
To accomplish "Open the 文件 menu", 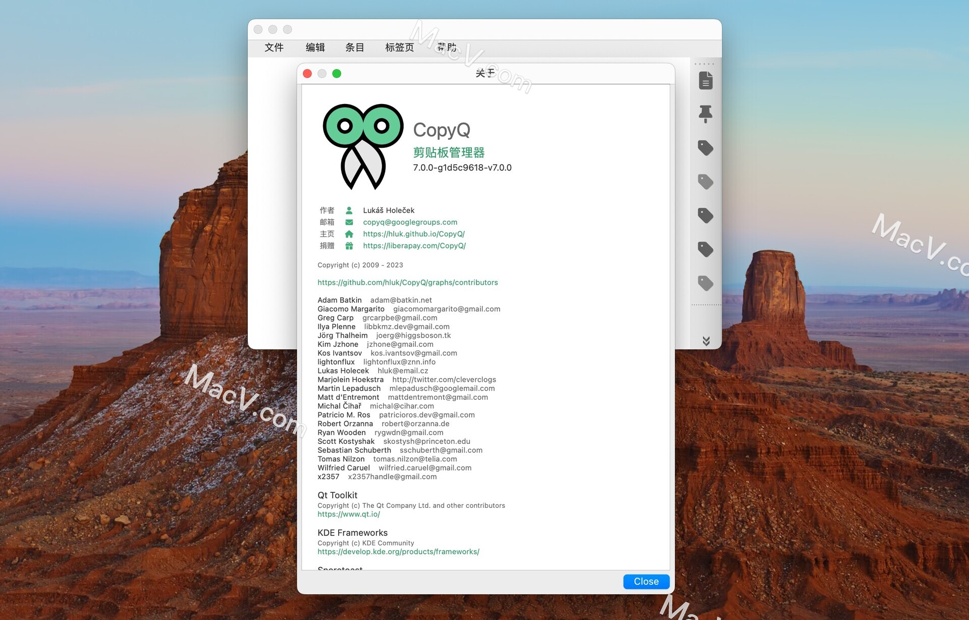I will (x=274, y=47).
